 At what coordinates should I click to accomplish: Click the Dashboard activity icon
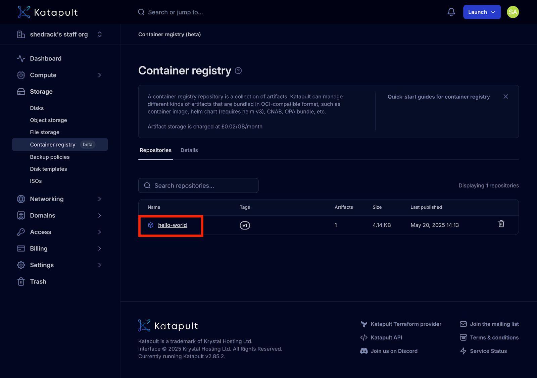21,58
